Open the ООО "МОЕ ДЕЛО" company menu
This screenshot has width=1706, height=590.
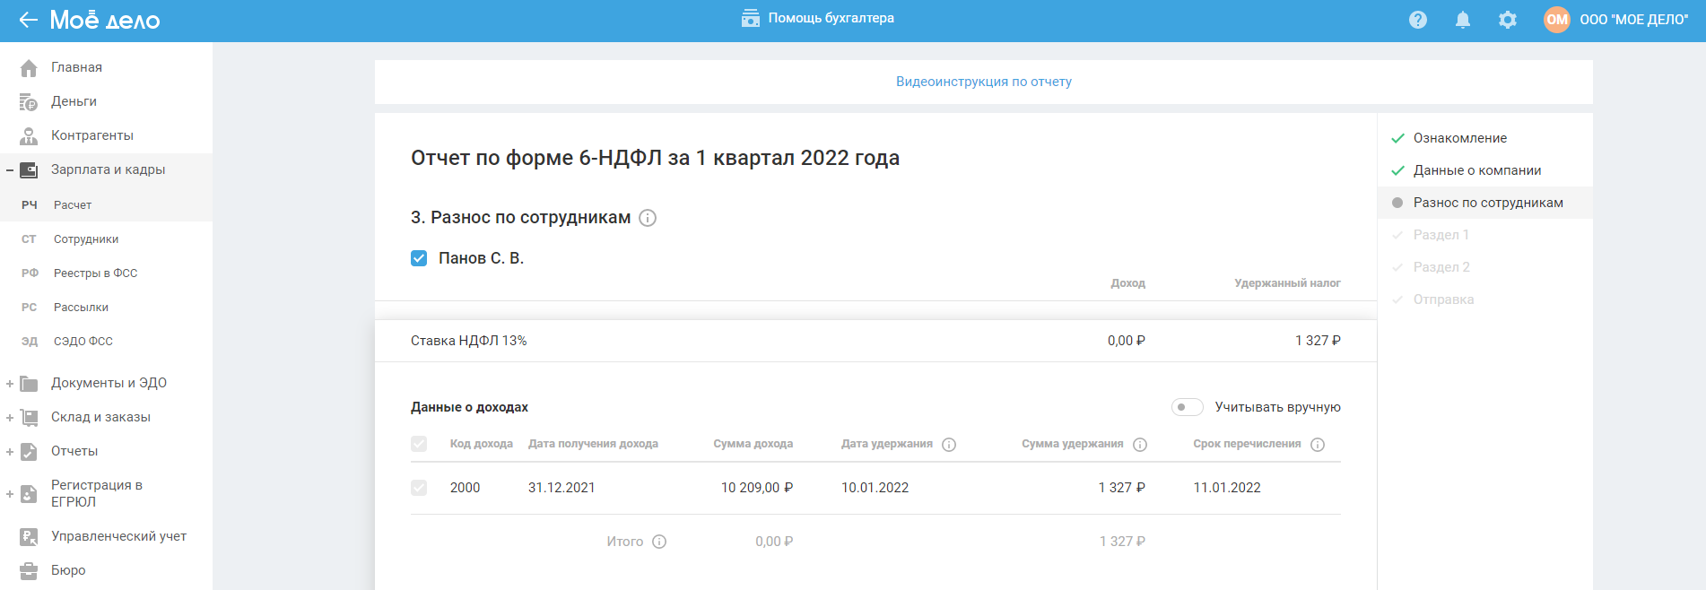(1634, 20)
